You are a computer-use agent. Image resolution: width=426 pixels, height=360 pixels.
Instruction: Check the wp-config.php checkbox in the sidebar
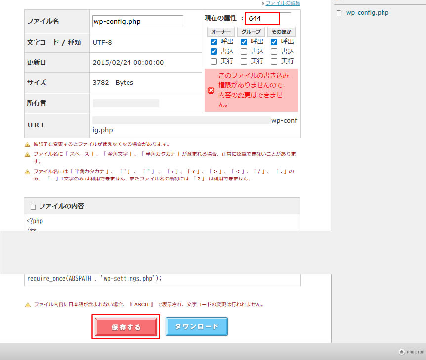(340, 13)
